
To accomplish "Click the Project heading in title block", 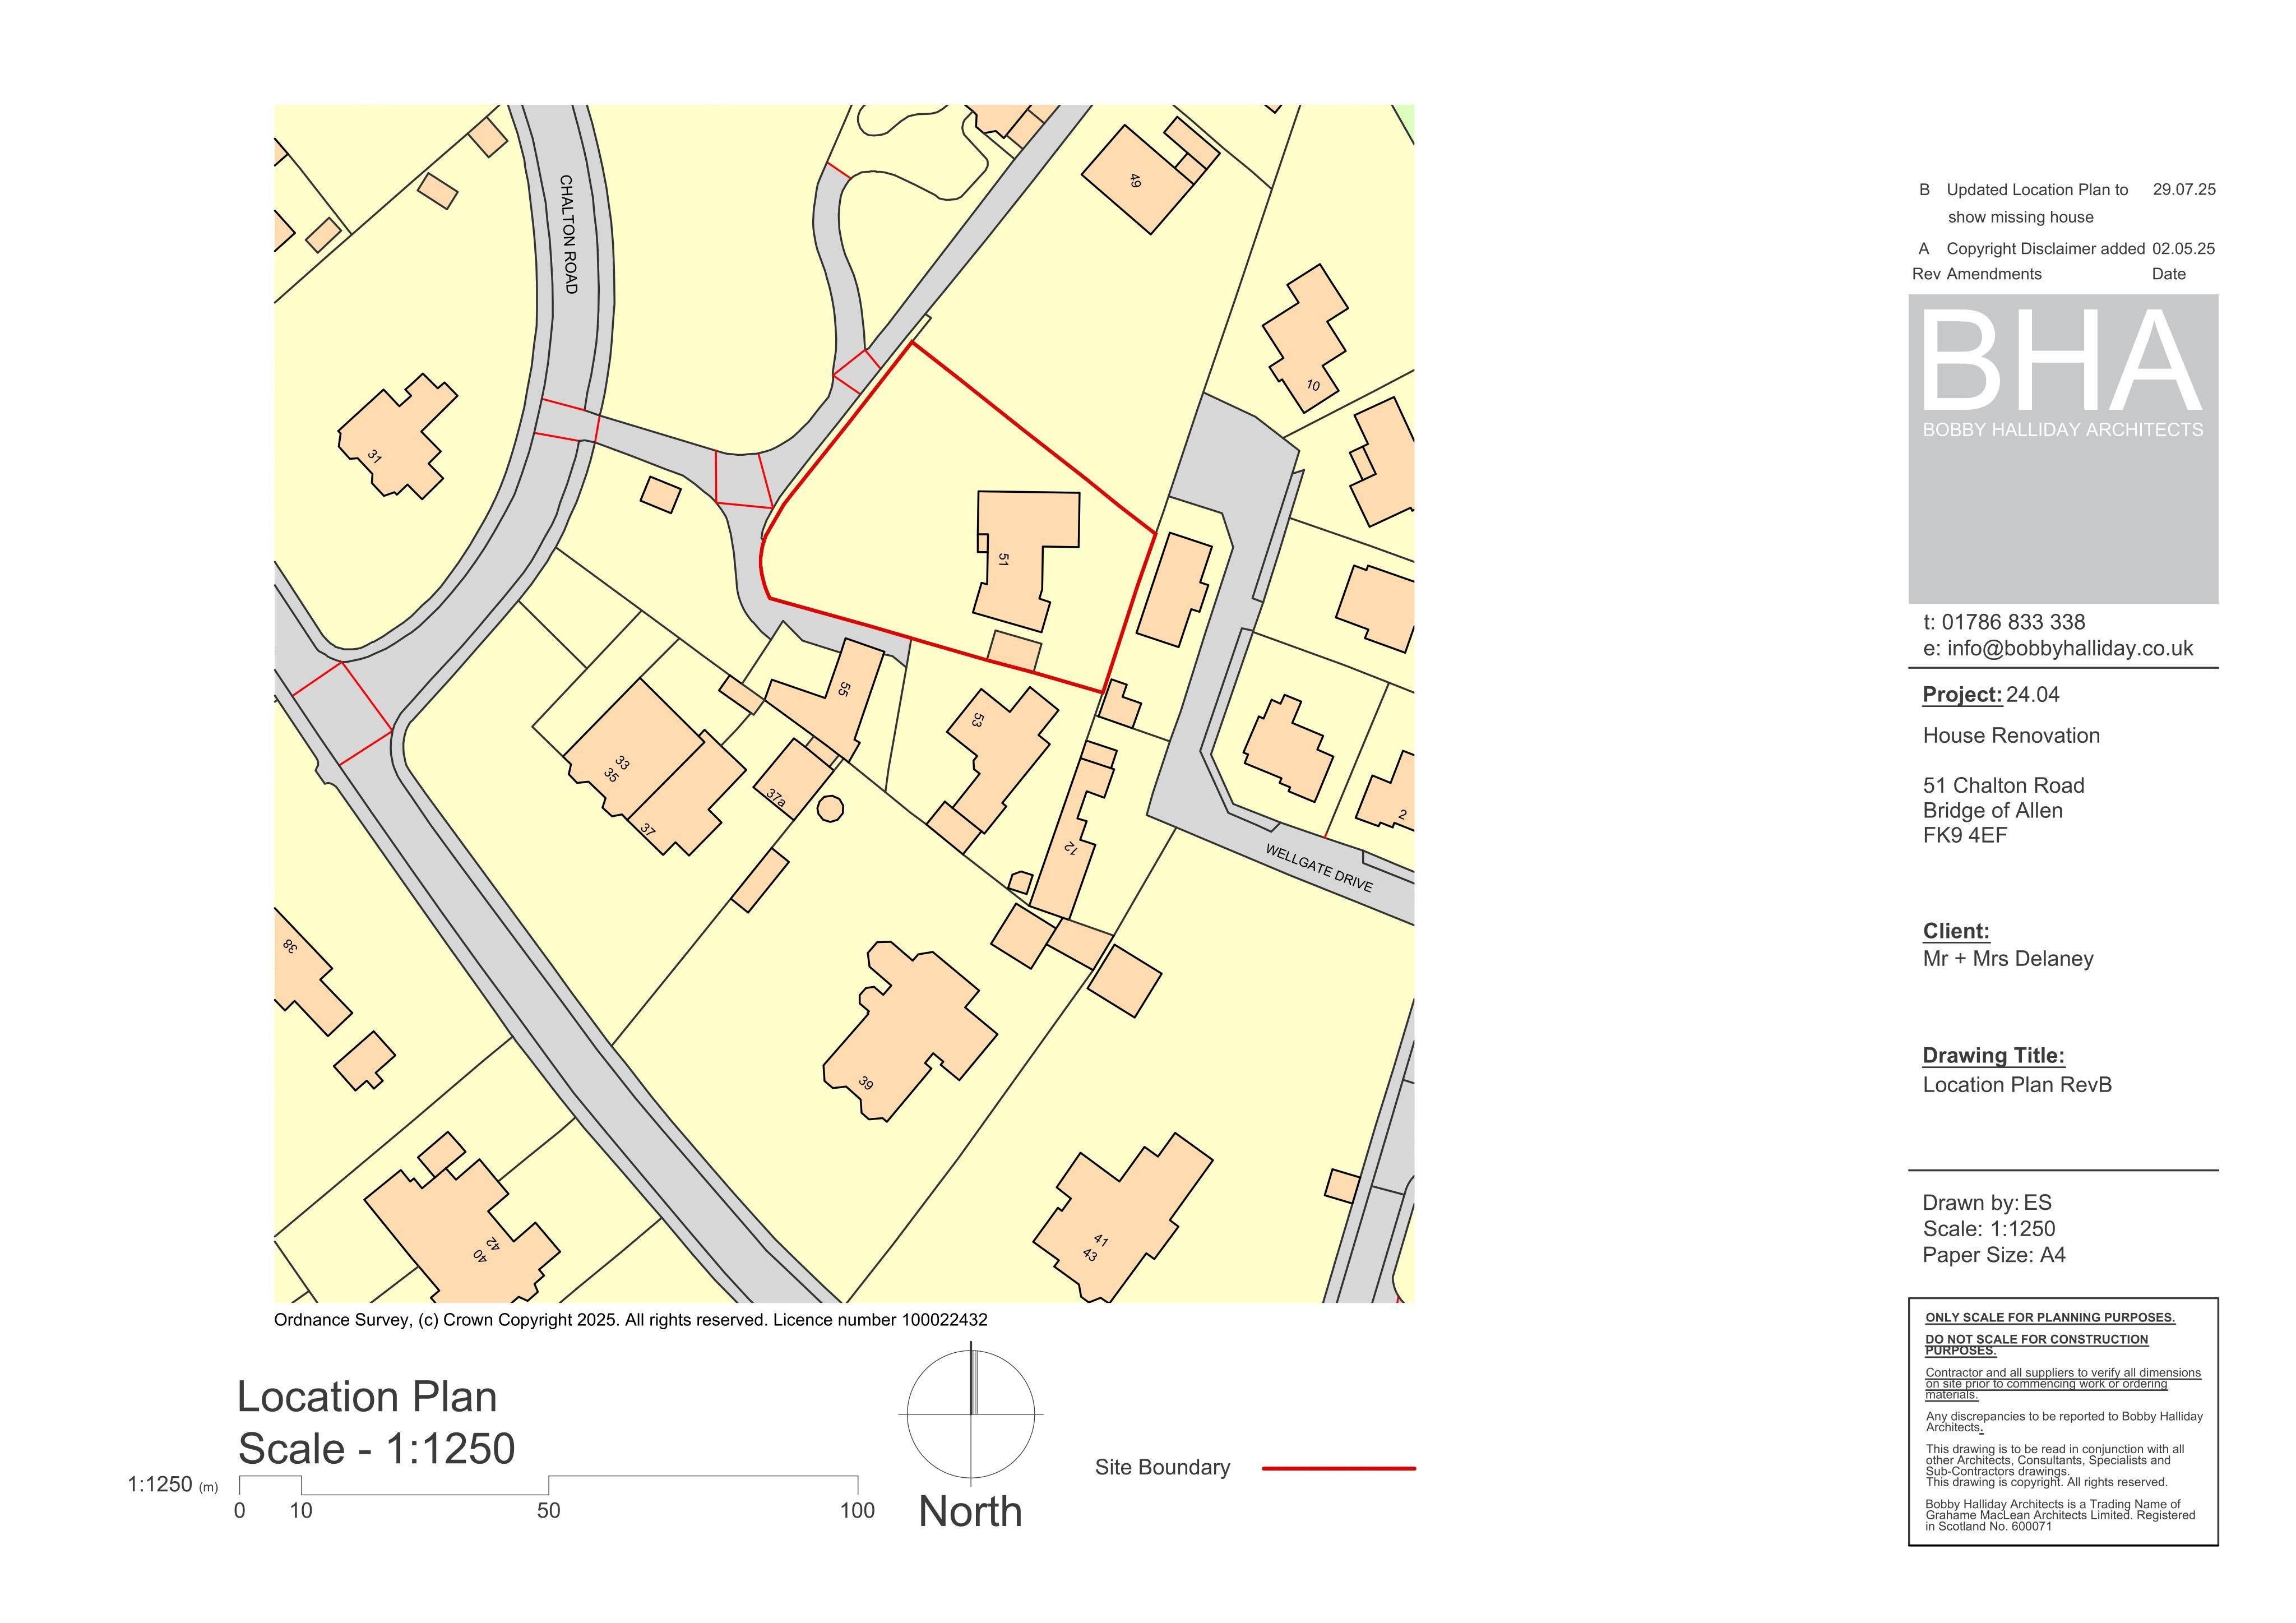I will pyautogui.click(x=1962, y=695).
